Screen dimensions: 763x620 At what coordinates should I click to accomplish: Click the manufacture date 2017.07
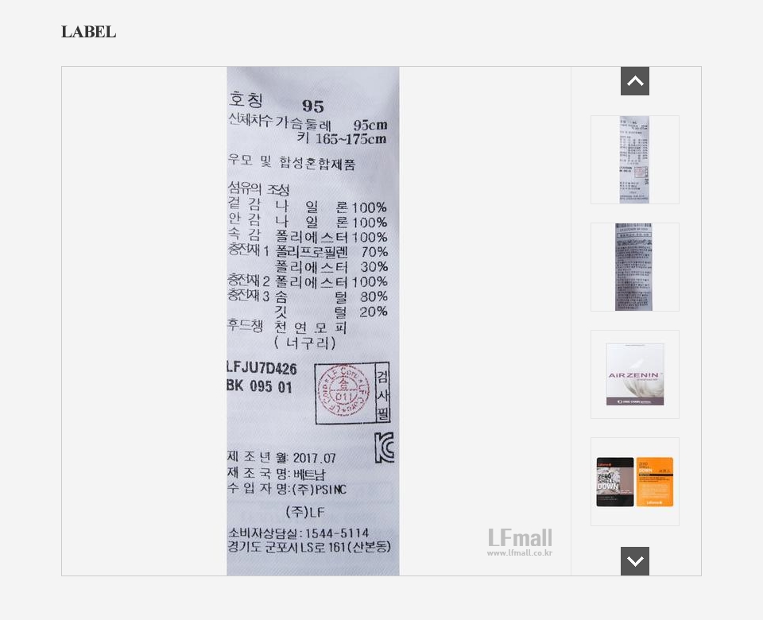(315, 458)
